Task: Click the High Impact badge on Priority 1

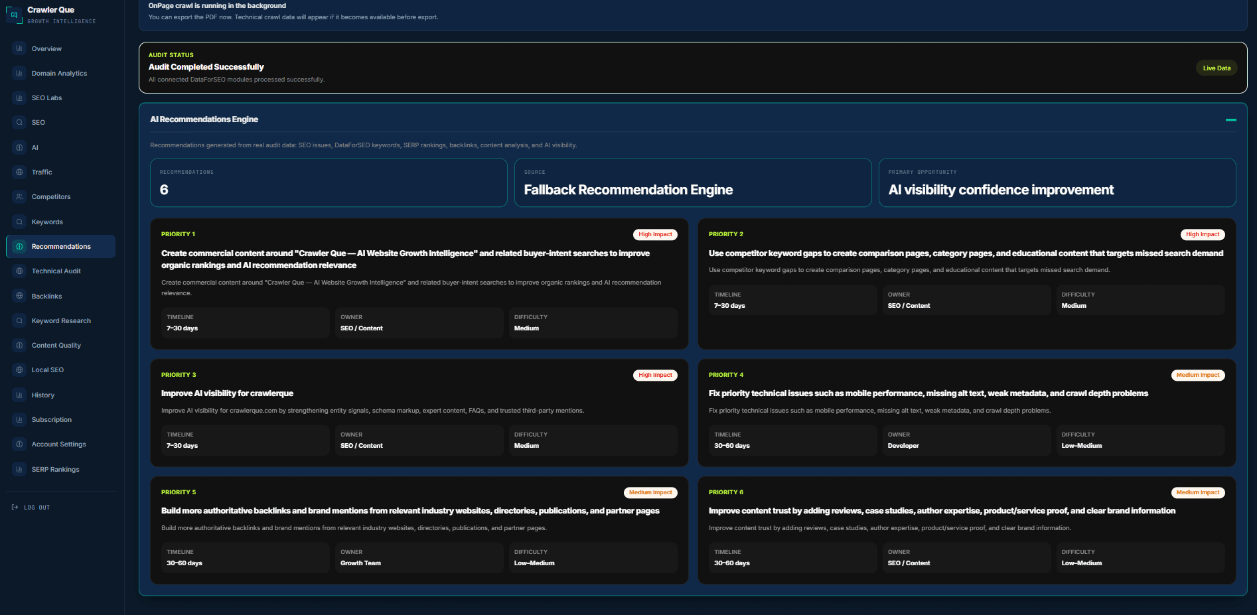Action: (655, 234)
